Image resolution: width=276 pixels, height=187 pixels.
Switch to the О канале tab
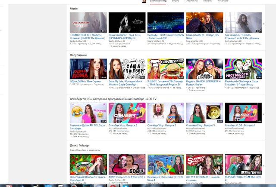tap(223, 1)
